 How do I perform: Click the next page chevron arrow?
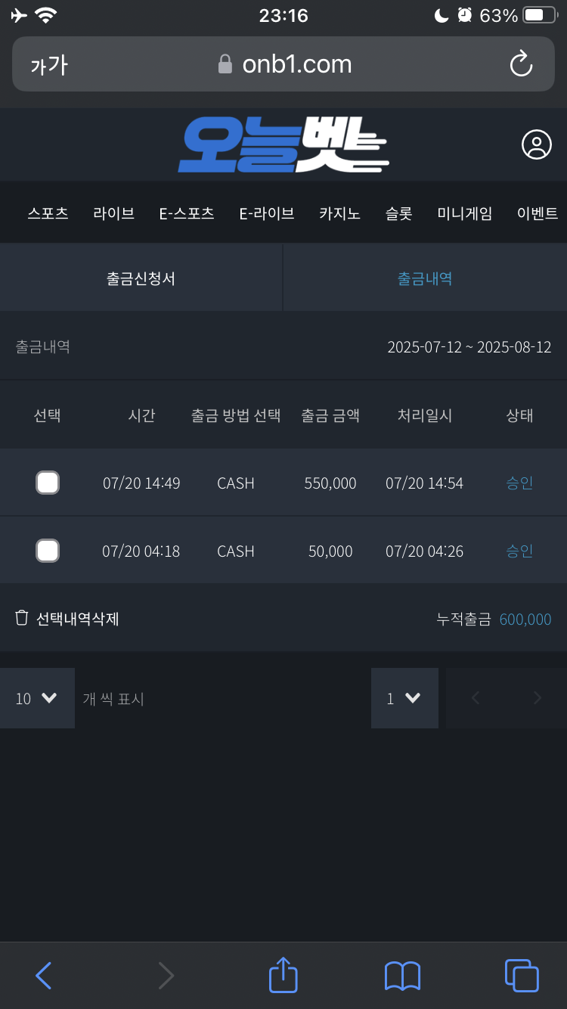point(537,698)
